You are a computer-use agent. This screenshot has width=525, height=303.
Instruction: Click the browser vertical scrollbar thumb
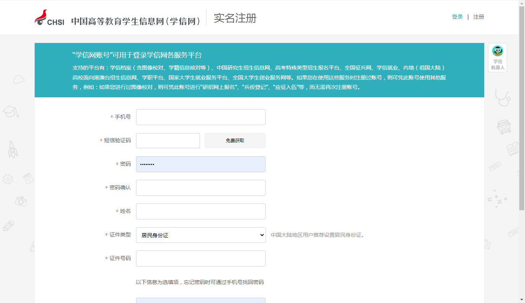click(x=522, y=108)
